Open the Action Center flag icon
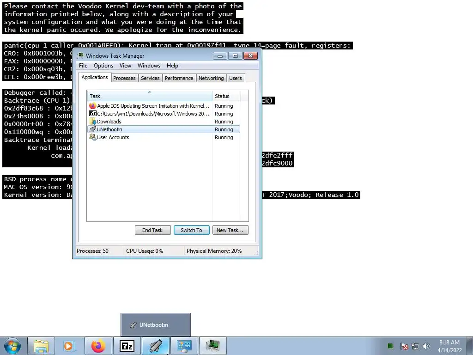473x355 pixels. [404, 346]
